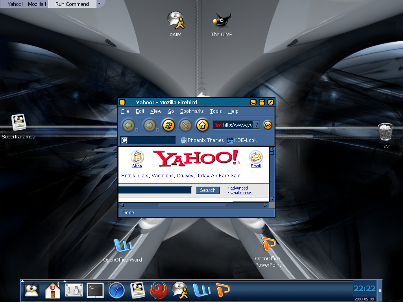This screenshot has height=302, width=403.
Task: Click the Back arrow in Firebird toolbar
Action: (129, 125)
